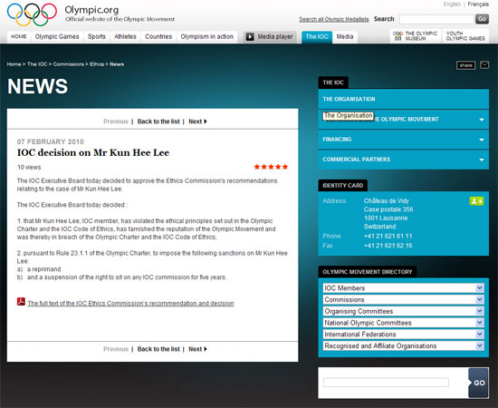Screen dimensions: 498x408
Task: Click the phone number +41 21 621 61 11
Action: click(388, 236)
